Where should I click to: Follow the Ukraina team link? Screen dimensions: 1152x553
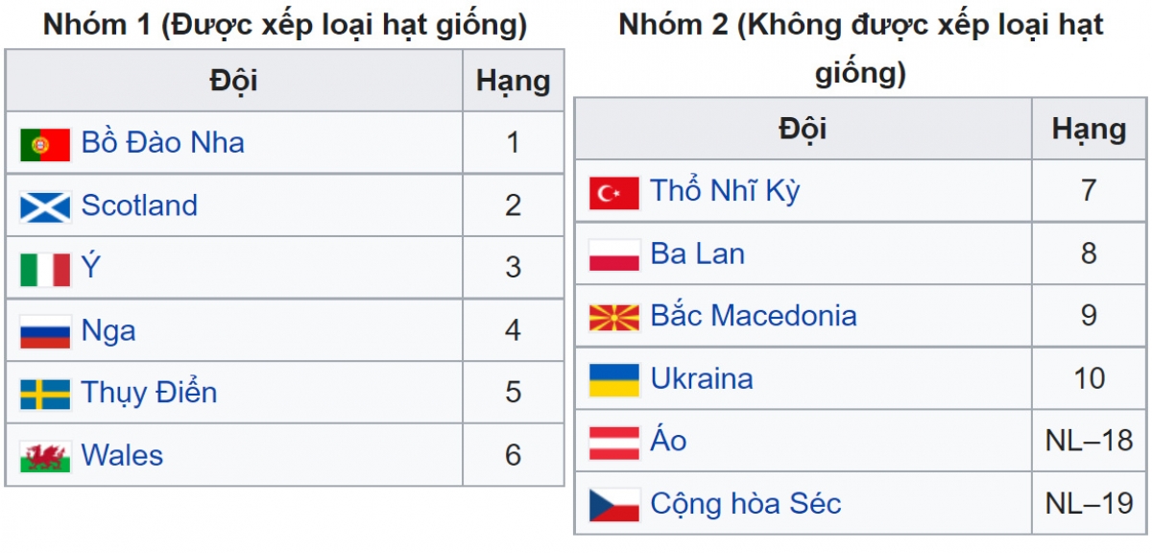point(701,378)
